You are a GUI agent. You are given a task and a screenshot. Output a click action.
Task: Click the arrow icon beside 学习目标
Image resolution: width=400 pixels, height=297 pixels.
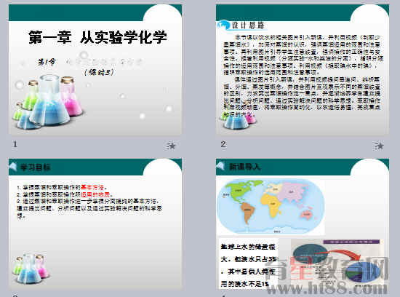[x=13, y=167]
